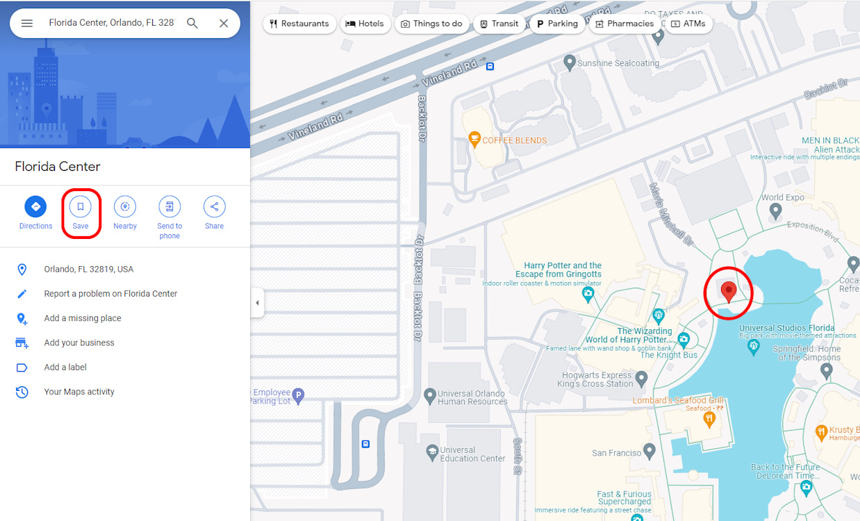Search nearby places with Nearby icon
Viewport: 860px width, 521px height.
[125, 206]
